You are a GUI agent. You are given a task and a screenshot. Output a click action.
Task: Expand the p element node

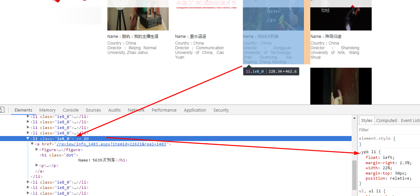(37, 166)
